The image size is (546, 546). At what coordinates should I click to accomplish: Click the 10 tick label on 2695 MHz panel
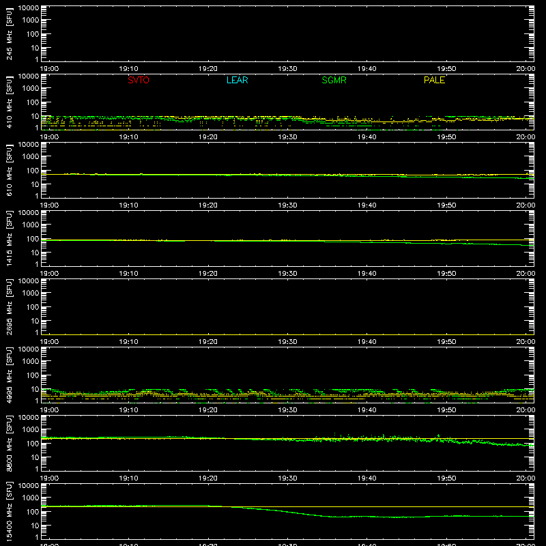(35, 321)
